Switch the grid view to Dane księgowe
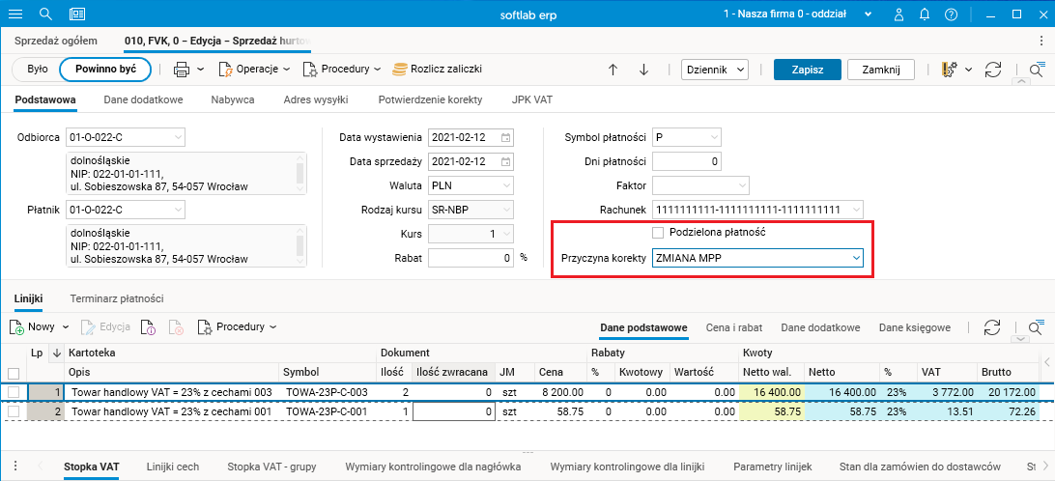Viewport: 1055px width, 481px height. click(914, 327)
